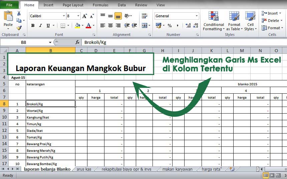Toggle Middle Align

pyautogui.click(x=110, y=16)
